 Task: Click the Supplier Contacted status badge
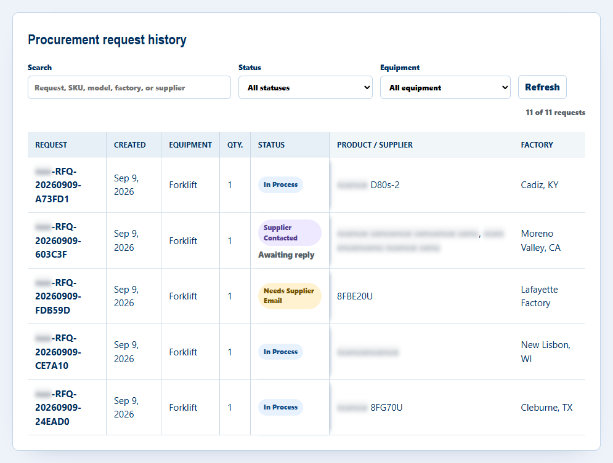click(x=290, y=232)
